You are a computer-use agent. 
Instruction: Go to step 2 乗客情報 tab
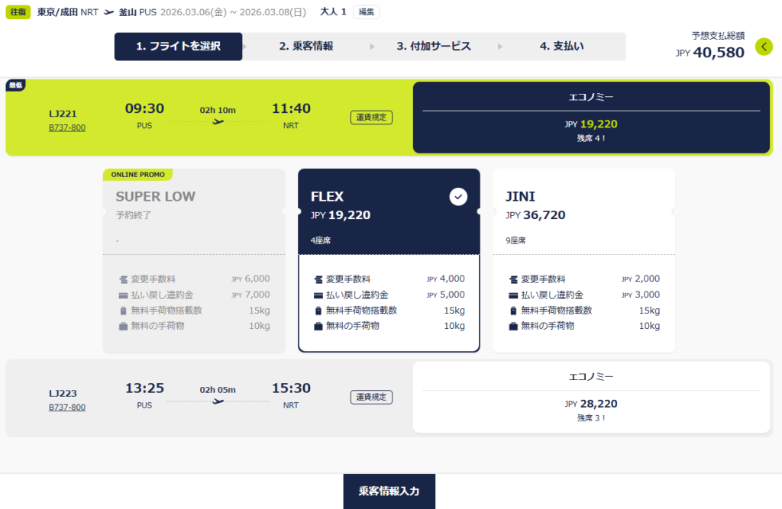306,47
